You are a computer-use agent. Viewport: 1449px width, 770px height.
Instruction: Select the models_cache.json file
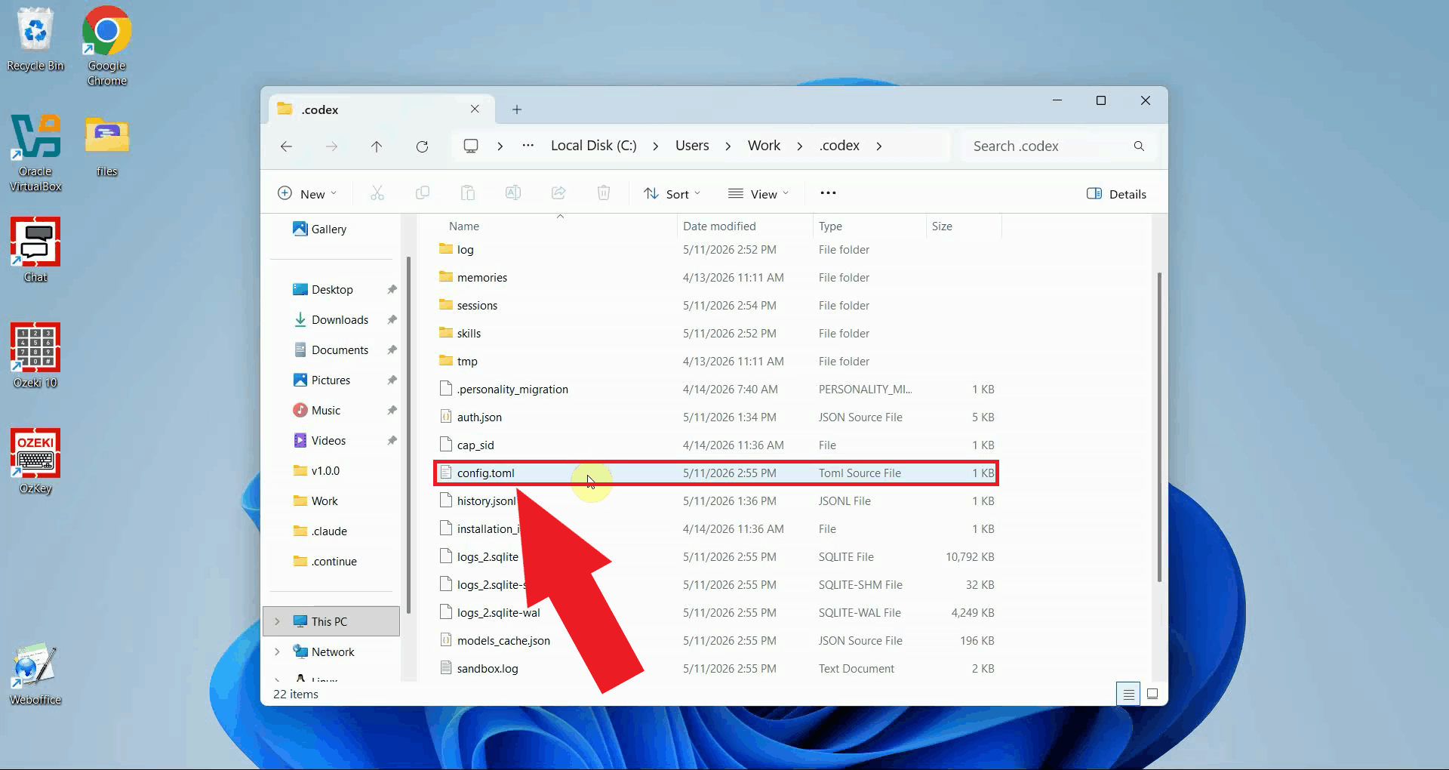(x=716, y=640)
